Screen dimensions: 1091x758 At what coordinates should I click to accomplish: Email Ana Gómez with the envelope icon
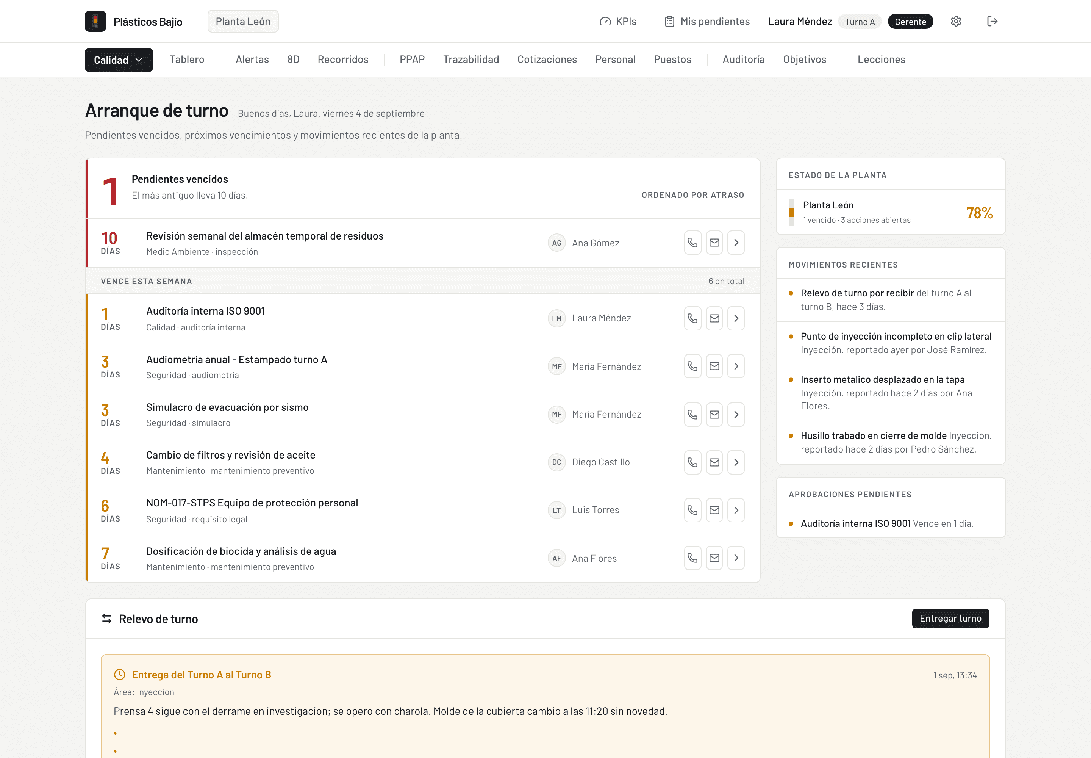coord(714,243)
